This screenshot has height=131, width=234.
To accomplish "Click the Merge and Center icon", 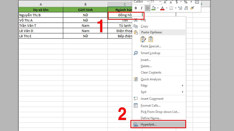I will [x=197, y=2].
